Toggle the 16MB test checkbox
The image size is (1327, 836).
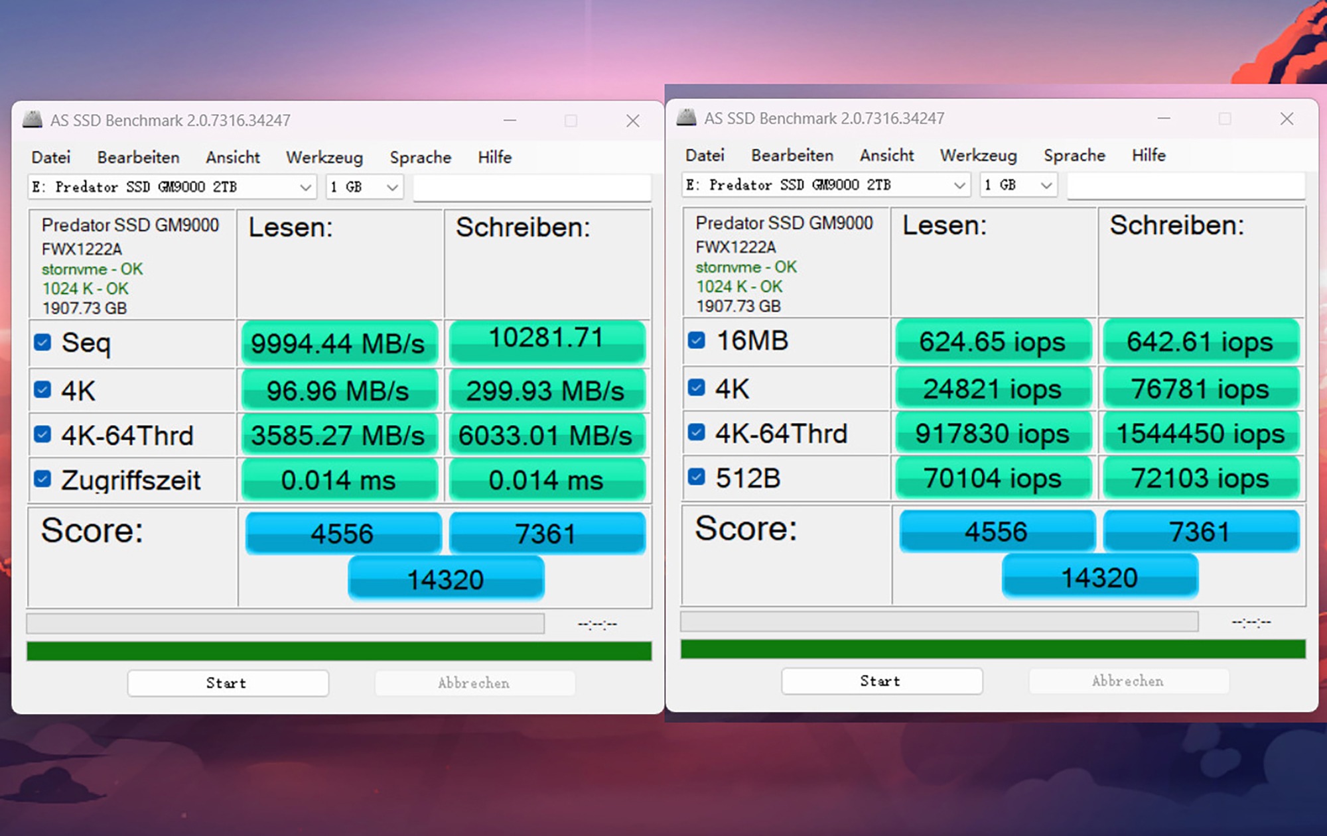coord(696,340)
